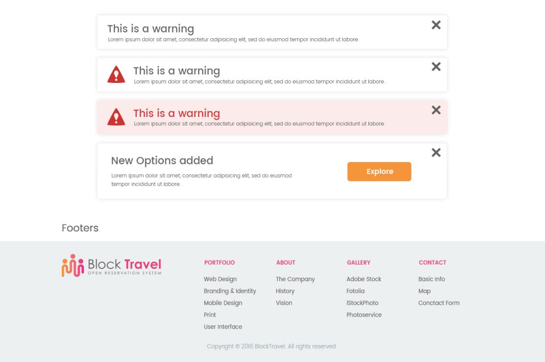Go to Mobile Design page
This screenshot has width=545, height=362.
tap(223, 302)
